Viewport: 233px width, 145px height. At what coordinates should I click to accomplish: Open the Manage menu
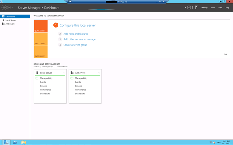click(204, 8)
